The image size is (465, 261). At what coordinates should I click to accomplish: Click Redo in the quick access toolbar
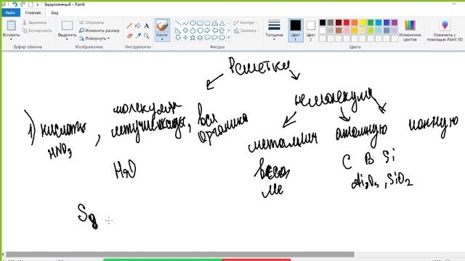pyautogui.click(x=23, y=4)
